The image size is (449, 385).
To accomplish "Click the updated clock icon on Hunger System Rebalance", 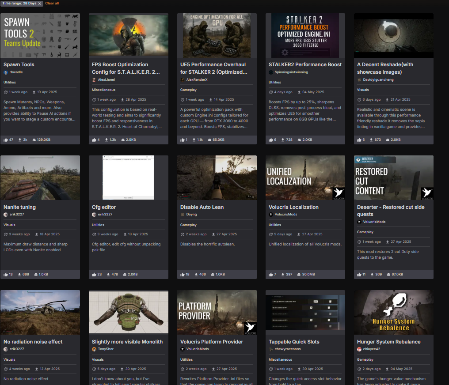I will click(359, 369).
